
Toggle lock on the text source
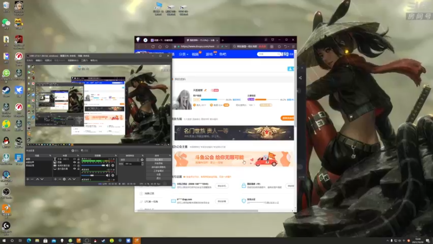click(x=78, y=159)
